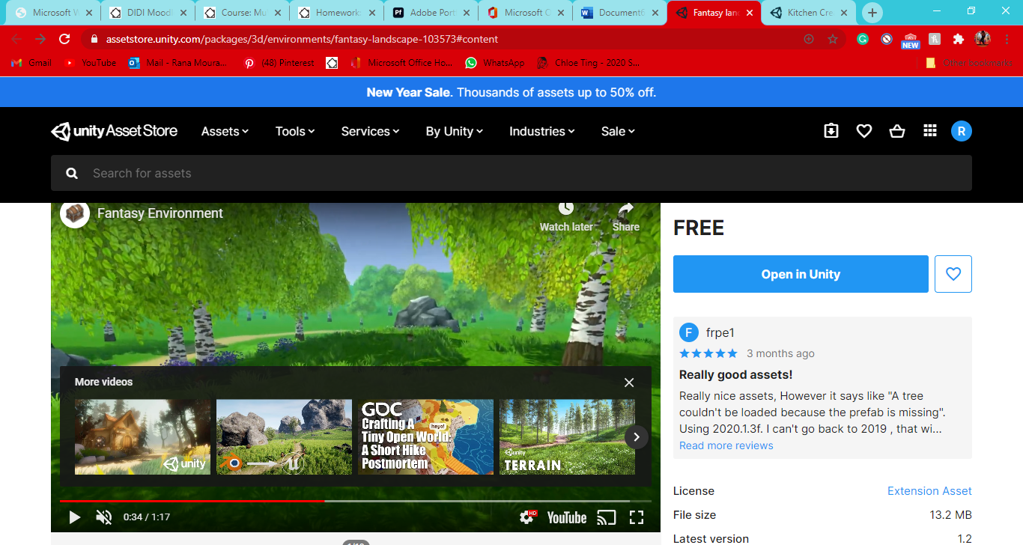Reload the page
1023x545 pixels.
tap(64, 39)
